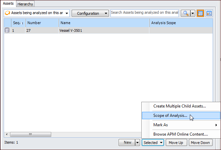Click the search magnifier icon

click(186, 13)
